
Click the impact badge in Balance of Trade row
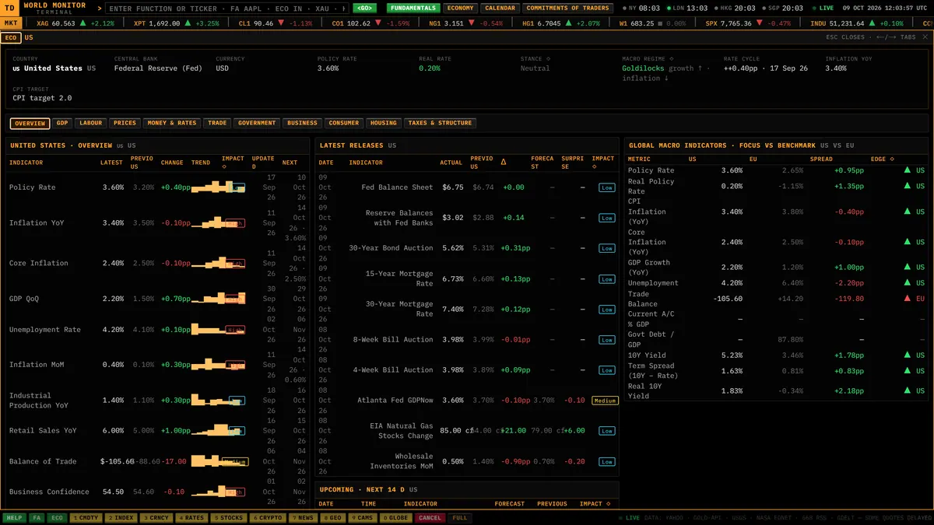point(235,461)
